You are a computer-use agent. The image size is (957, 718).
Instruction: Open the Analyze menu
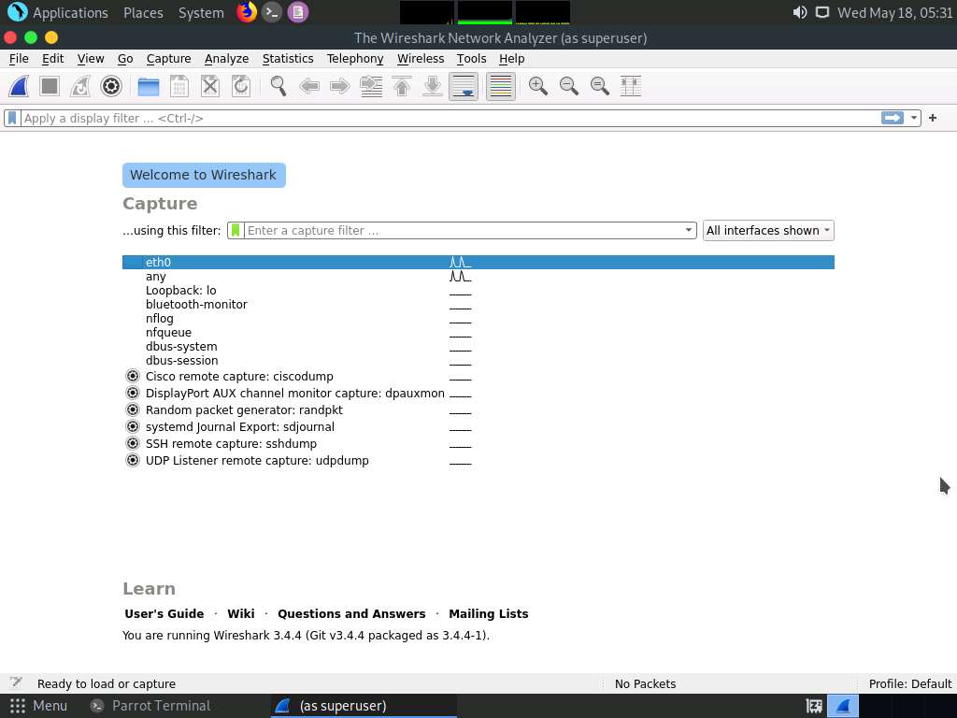(x=226, y=58)
